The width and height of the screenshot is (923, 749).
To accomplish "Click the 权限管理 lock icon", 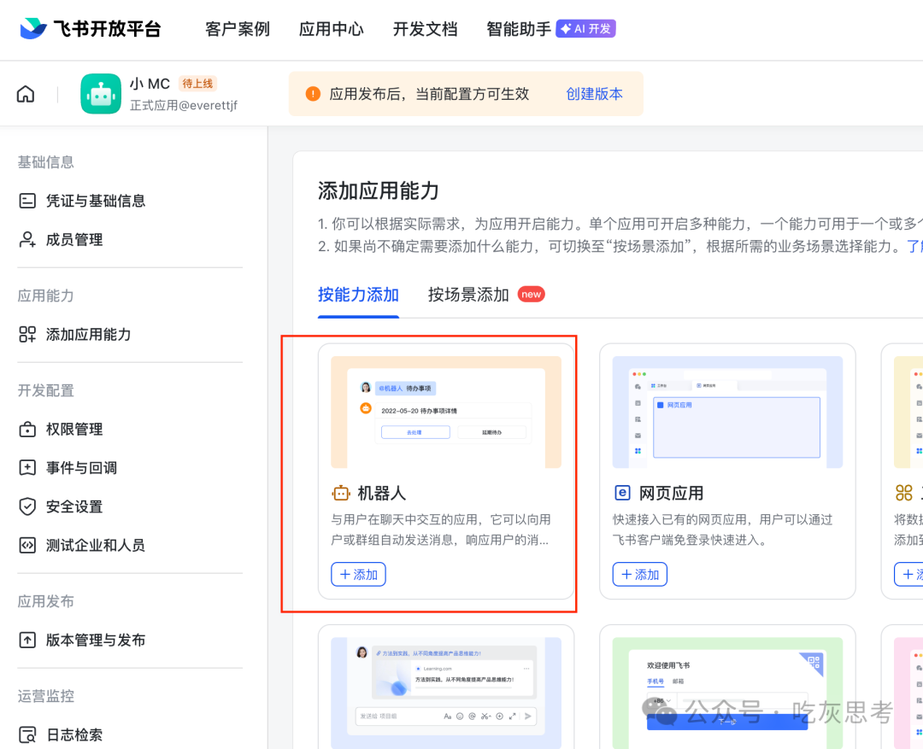I will pyautogui.click(x=27, y=429).
